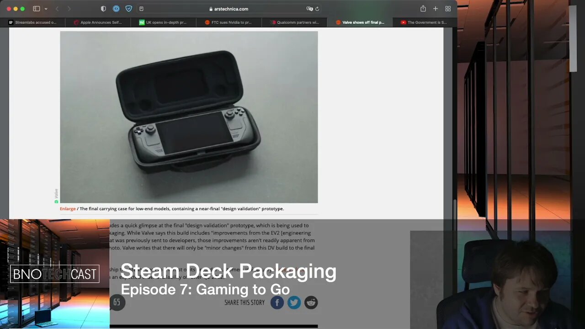Screen dimensions: 585x329
Task: Go forward with the forward arrow
Action: point(69,9)
